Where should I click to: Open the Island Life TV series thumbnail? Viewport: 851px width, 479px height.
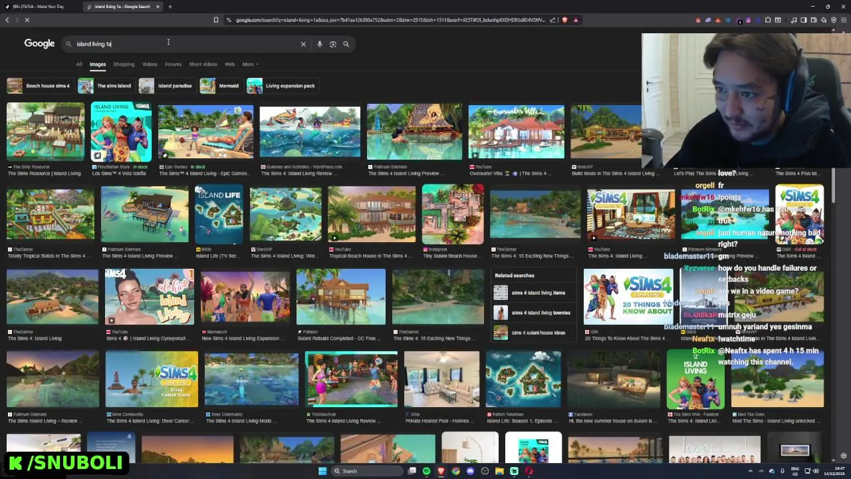tap(219, 214)
